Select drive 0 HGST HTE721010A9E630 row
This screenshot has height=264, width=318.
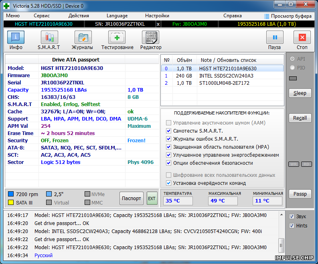222,68
